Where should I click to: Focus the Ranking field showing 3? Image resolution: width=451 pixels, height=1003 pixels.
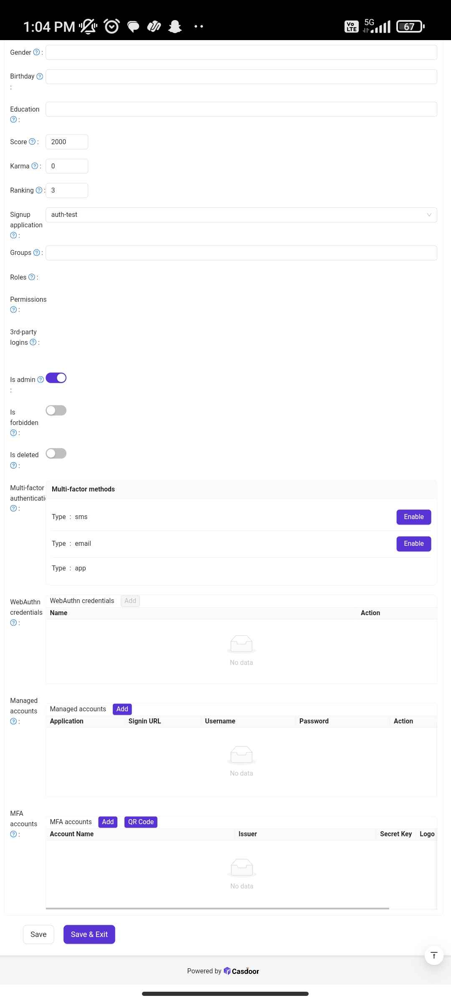point(67,191)
